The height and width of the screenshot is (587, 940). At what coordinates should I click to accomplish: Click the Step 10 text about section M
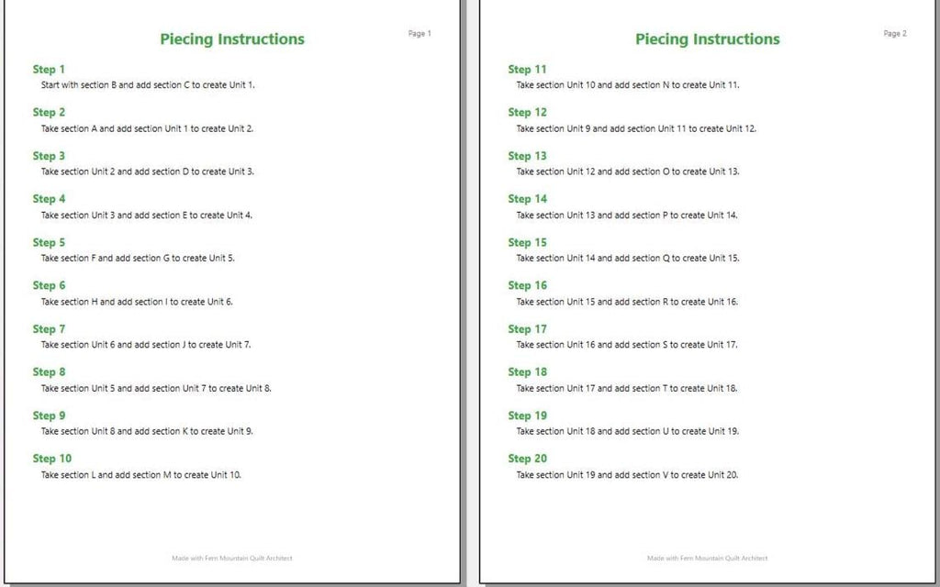pos(141,475)
